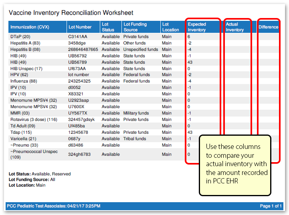289x215 pixels.
Task: Click the 'lot number' entry for HPV
Action: coord(79,75)
